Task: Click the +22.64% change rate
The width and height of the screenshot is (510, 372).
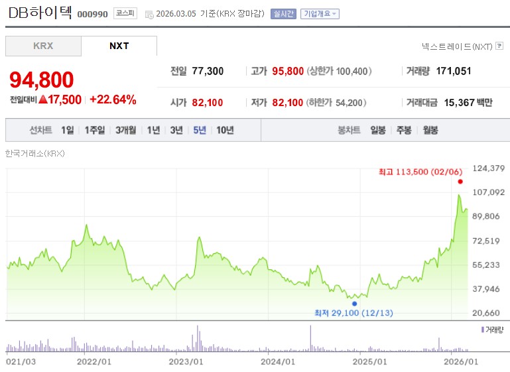Action: tap(113, 99)
